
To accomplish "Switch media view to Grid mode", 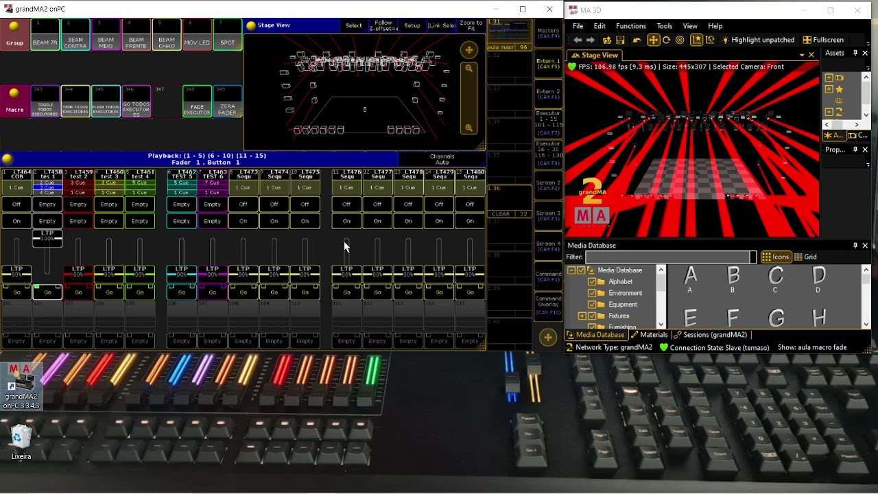I will [x=805, y=257].
